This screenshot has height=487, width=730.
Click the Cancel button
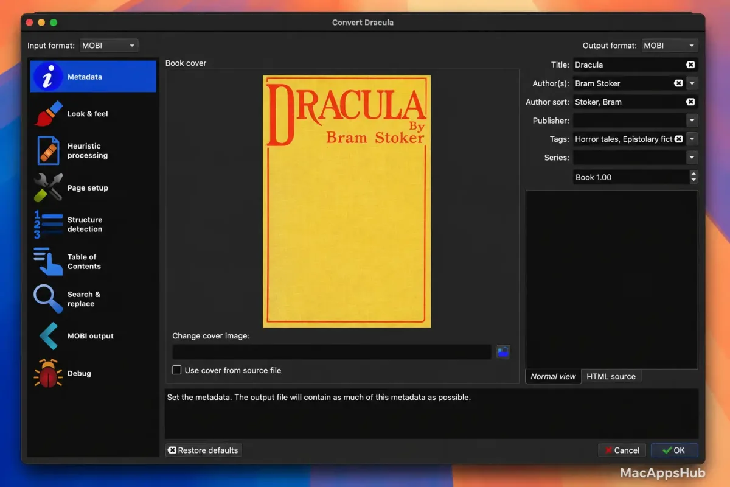tap(622, 450)
